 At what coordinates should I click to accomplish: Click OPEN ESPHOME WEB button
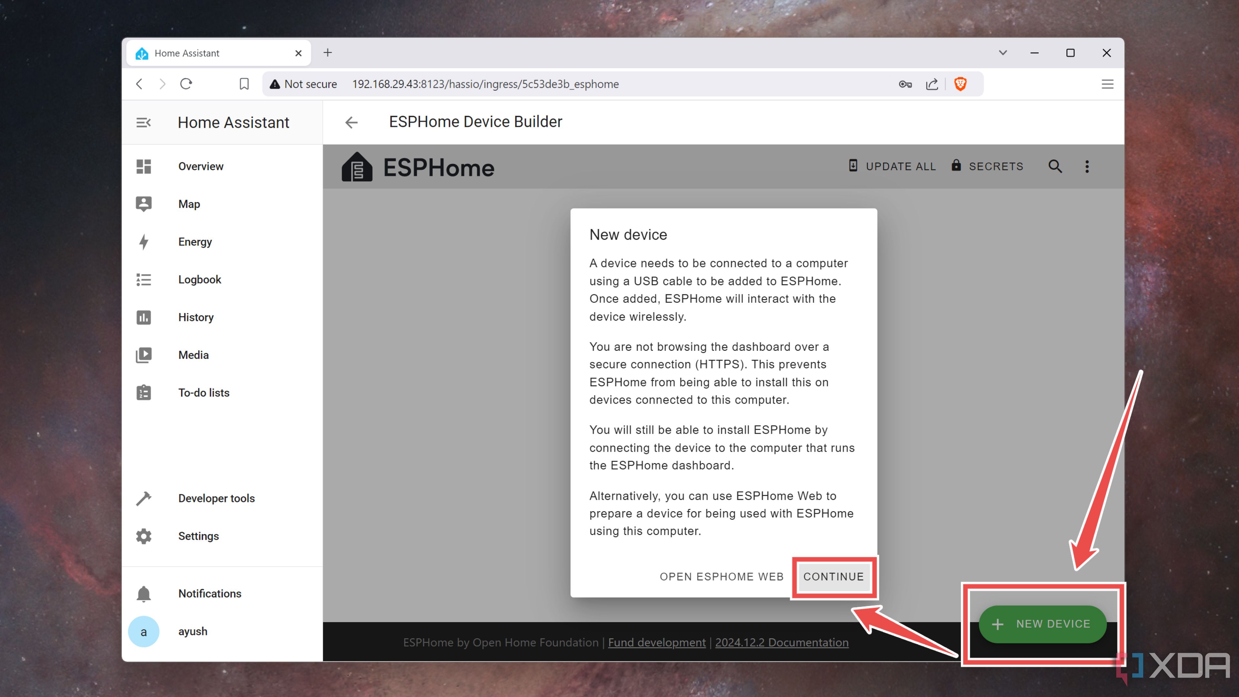pos(721,577)
